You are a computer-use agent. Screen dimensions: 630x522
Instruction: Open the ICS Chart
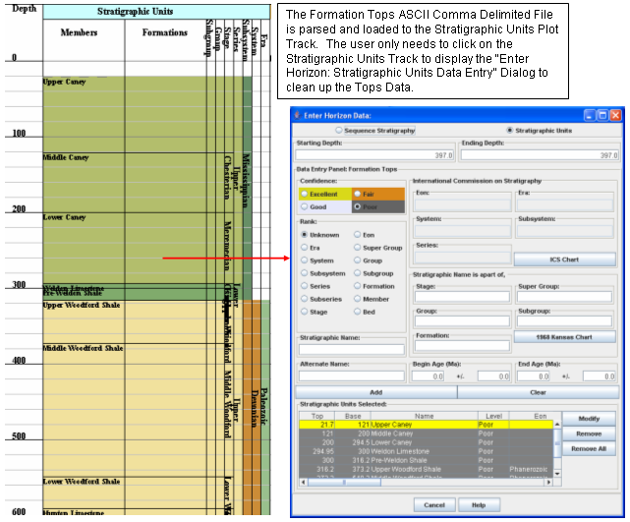[x=564, y=260]
